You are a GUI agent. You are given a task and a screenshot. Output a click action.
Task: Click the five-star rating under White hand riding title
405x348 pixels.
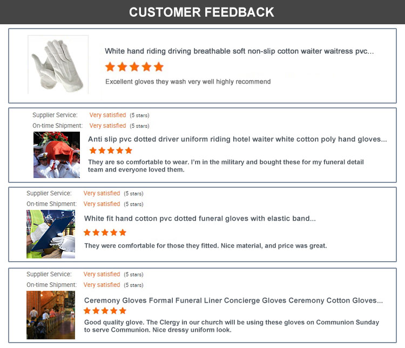tap(134, 67)
